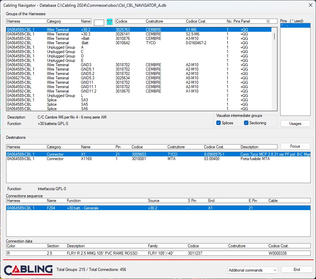The image size is (316, 279).
Task: Click the Section column header in Connection data
Action: pyautogui.click(x=53, y=246)
